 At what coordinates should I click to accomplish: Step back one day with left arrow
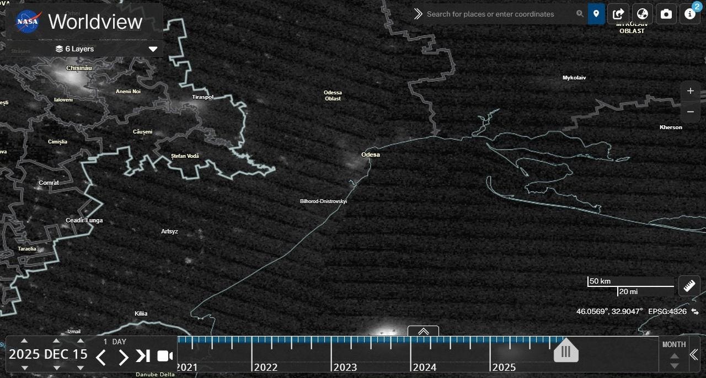tap(101, 357)
